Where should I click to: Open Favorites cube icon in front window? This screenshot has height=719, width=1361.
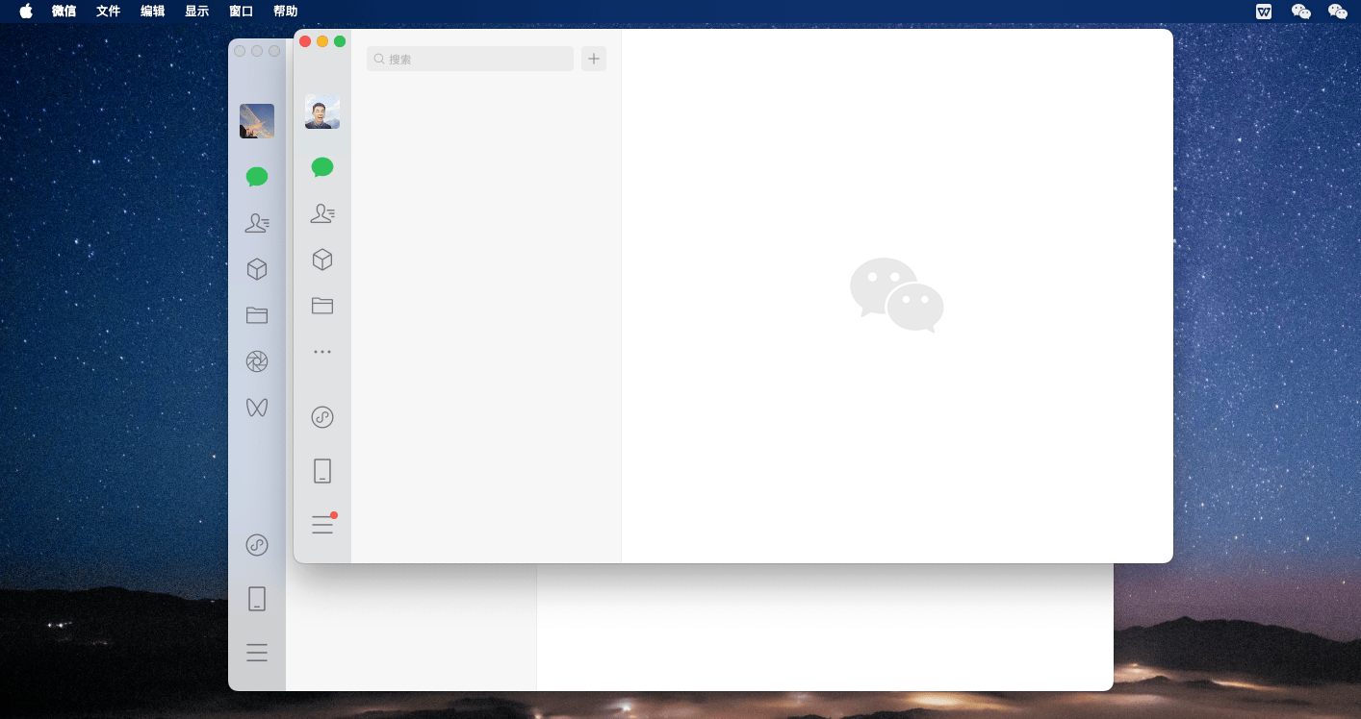pyautogui.click(x=322, y=260)
